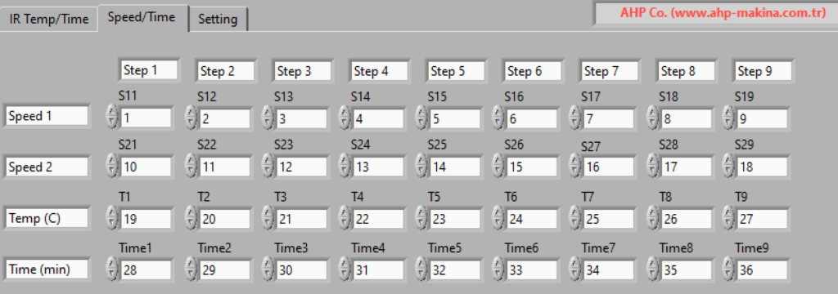Open the Setting tab

pyautogui.click(x=218, y=20)
